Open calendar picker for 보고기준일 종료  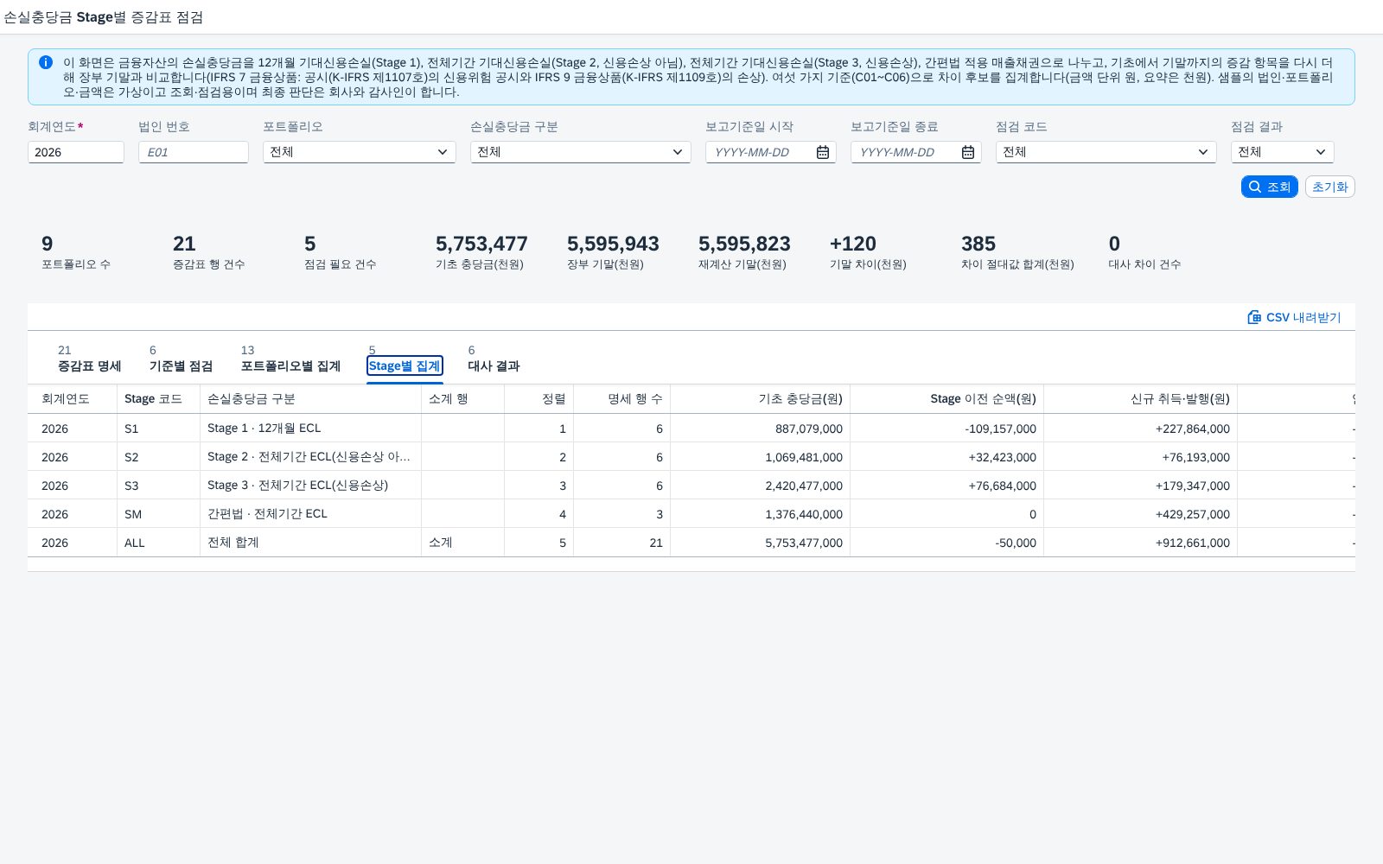968,152
